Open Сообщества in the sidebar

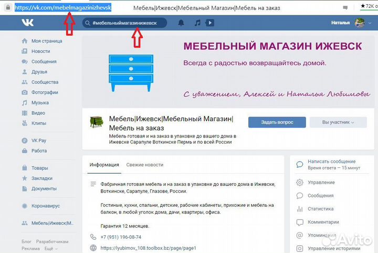pyautogui.click(x=45, y=82)
